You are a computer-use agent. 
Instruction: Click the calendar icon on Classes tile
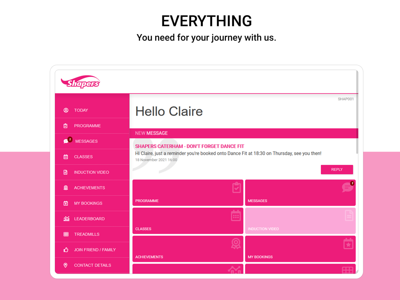tap(236, 216)
